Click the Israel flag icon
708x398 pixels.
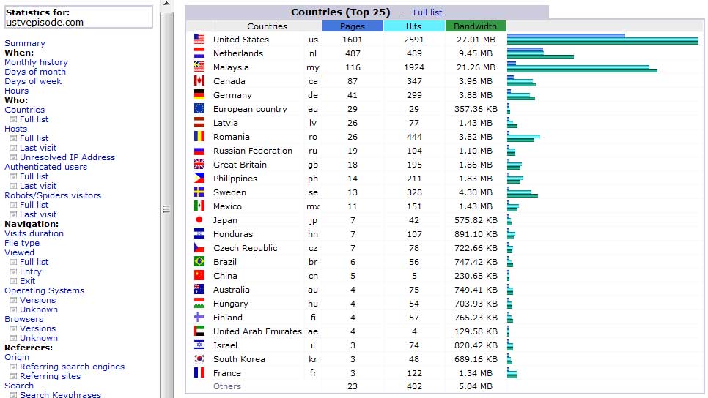point(199,345)
